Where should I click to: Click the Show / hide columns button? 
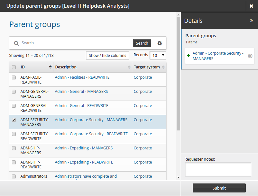(x=107, y=55)
